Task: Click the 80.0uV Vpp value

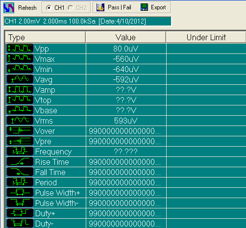Action: point(125,49)
